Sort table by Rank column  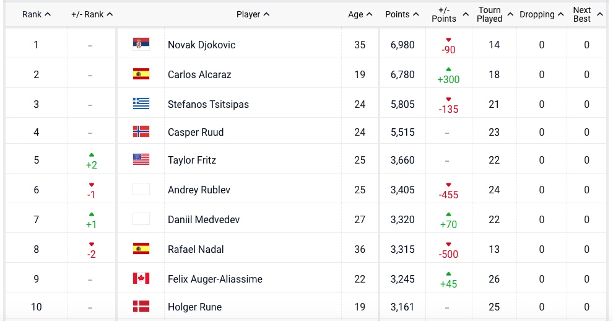36,14
